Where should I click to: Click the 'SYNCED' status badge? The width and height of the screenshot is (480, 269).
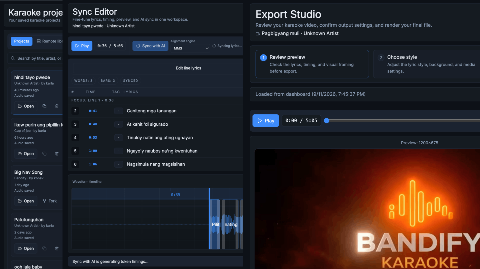point(130,81)
